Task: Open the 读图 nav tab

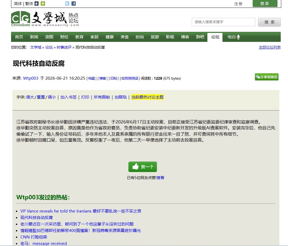Action: pos(49,37)
